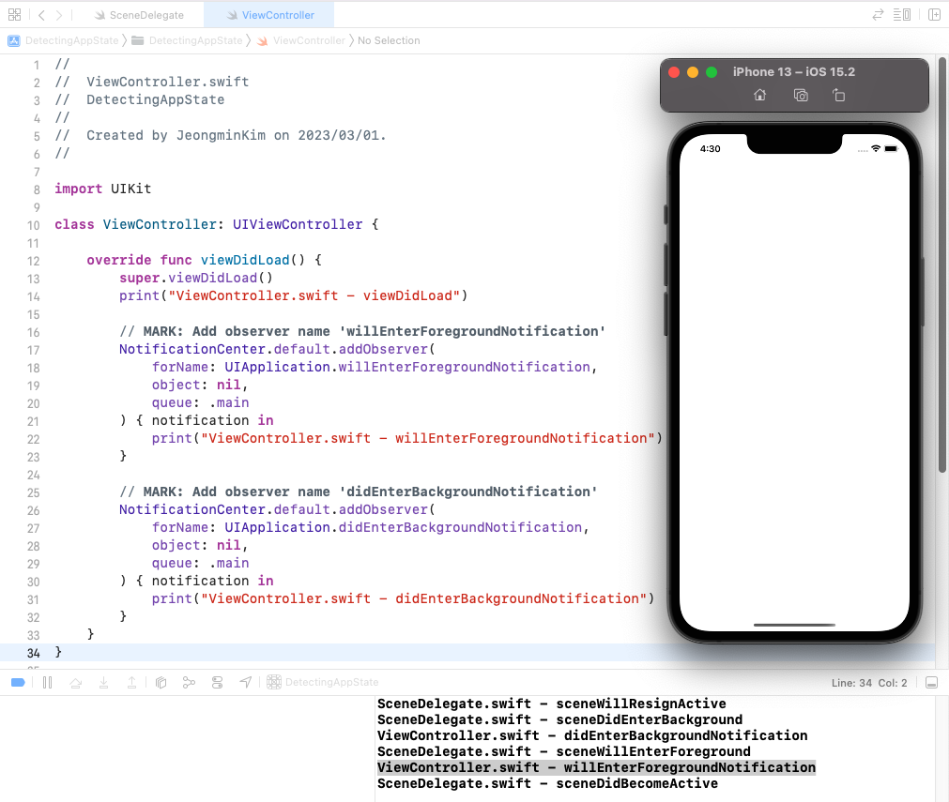The width and height of the screenshot is (949, 802).
Task: Open the DetectingAppState folder in the breadcrumb
Action: point(187,40)
